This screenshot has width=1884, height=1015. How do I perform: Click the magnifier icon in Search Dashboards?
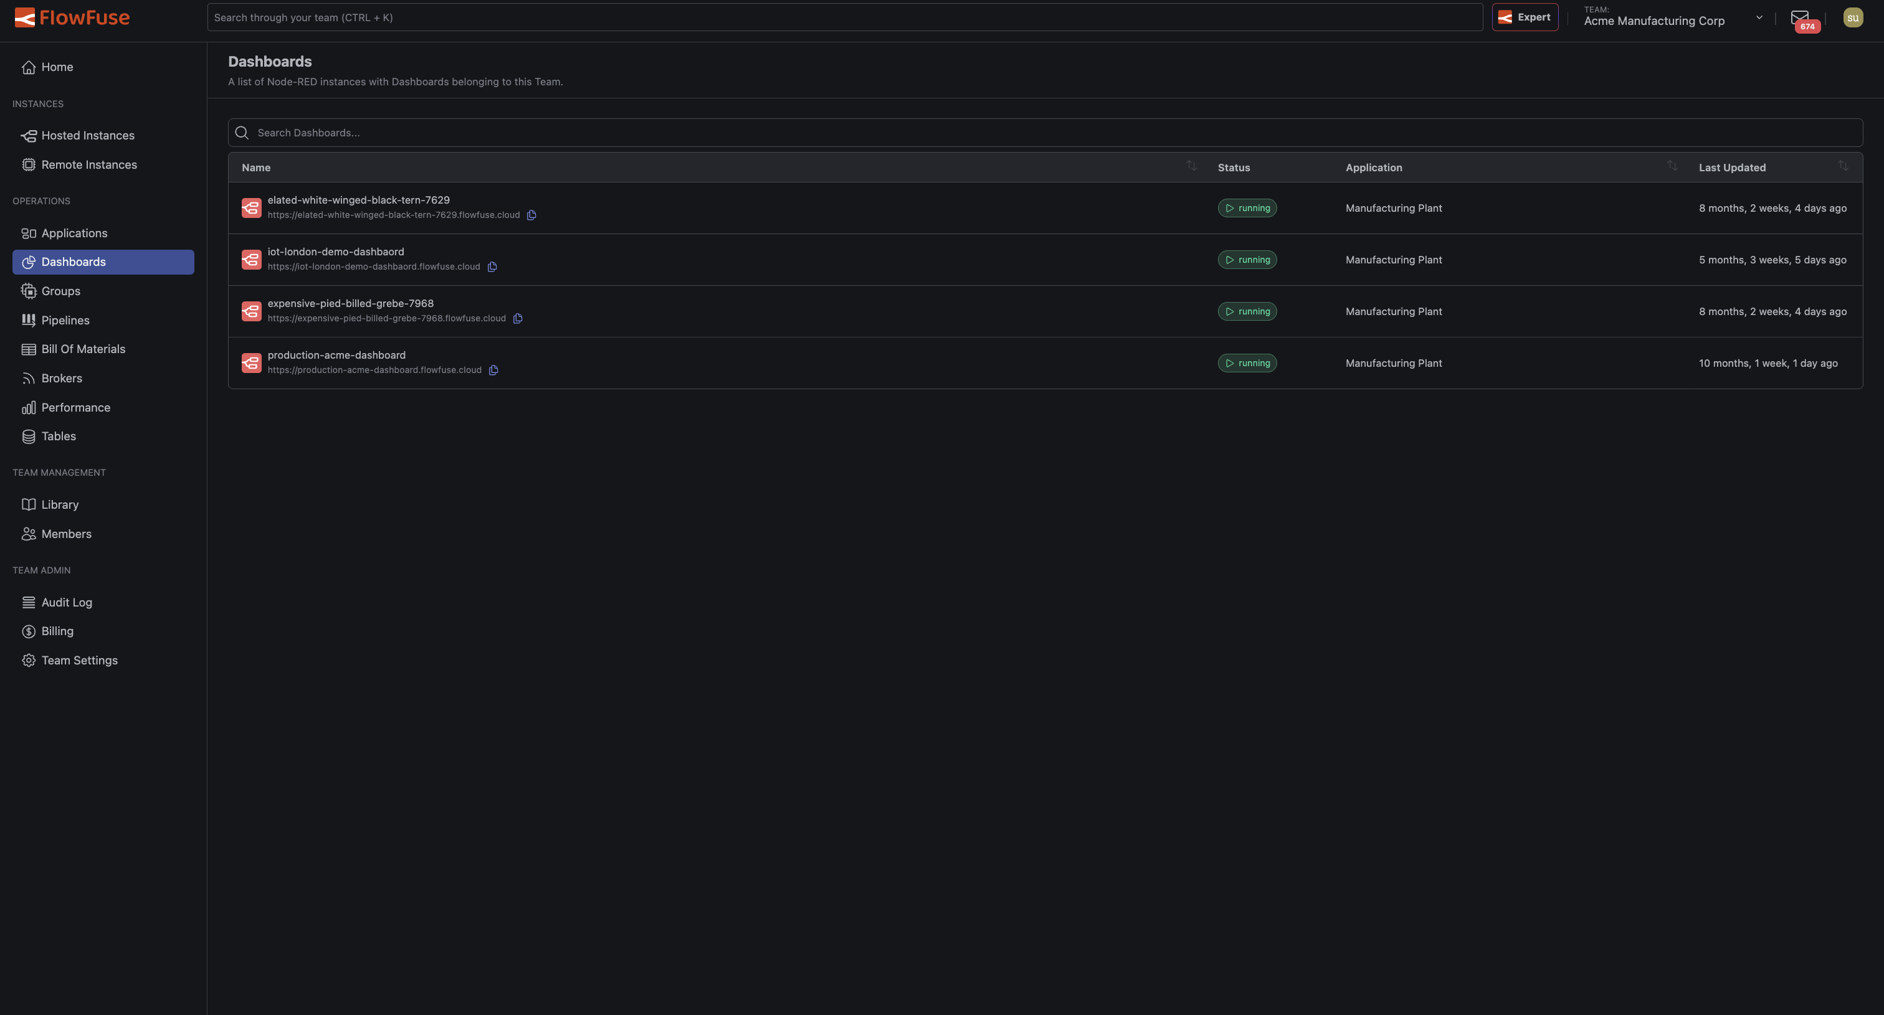click(242, 132)
